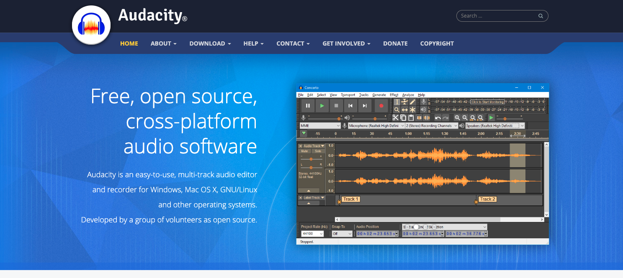
Task: Open the Project Rate 44100 dropdown
Action: [x=312, y=234]
